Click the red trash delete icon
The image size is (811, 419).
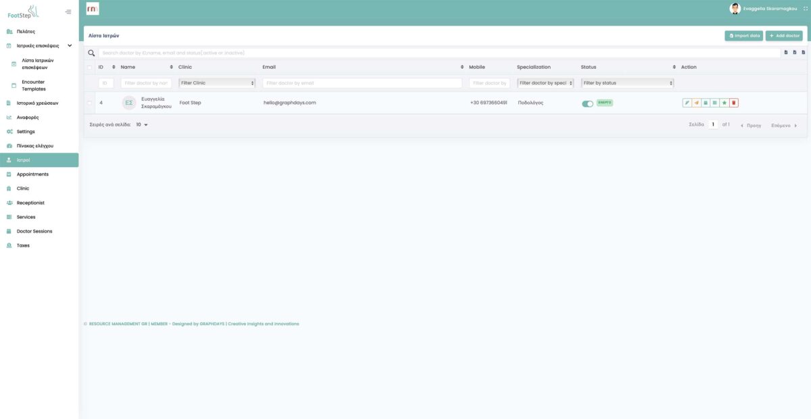pos(734,103)
